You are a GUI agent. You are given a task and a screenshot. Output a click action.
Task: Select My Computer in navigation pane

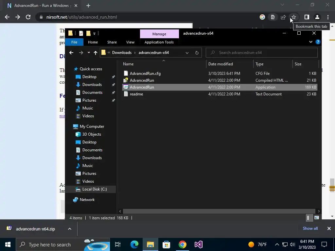pyautogui.click(x=92, y=126)
